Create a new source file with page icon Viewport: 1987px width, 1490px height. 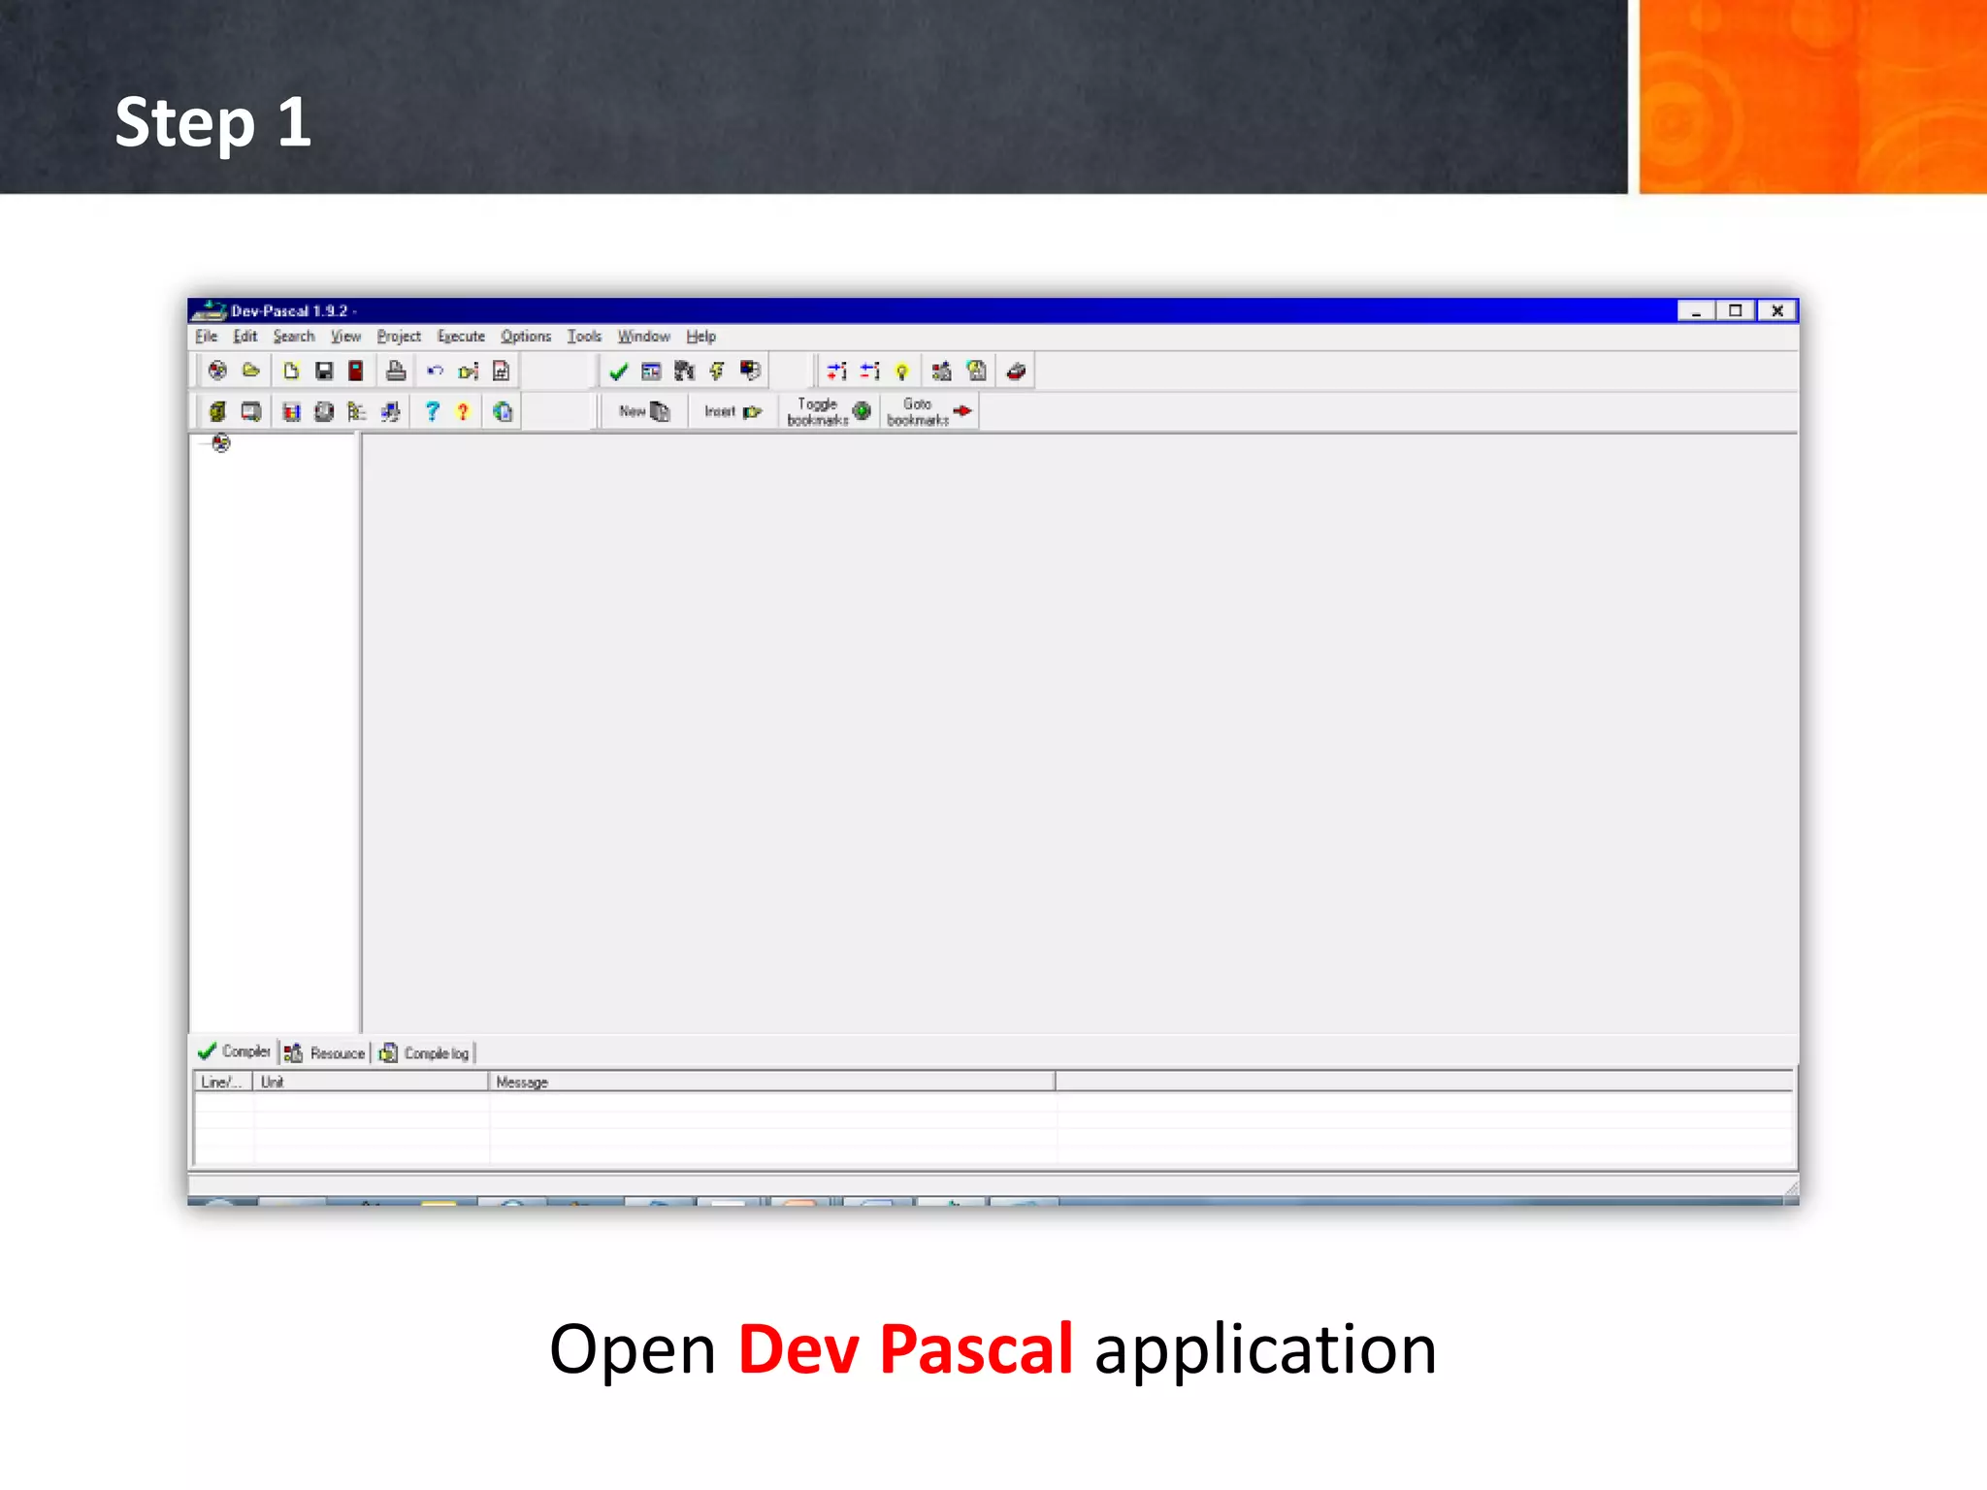pos(291,371)
